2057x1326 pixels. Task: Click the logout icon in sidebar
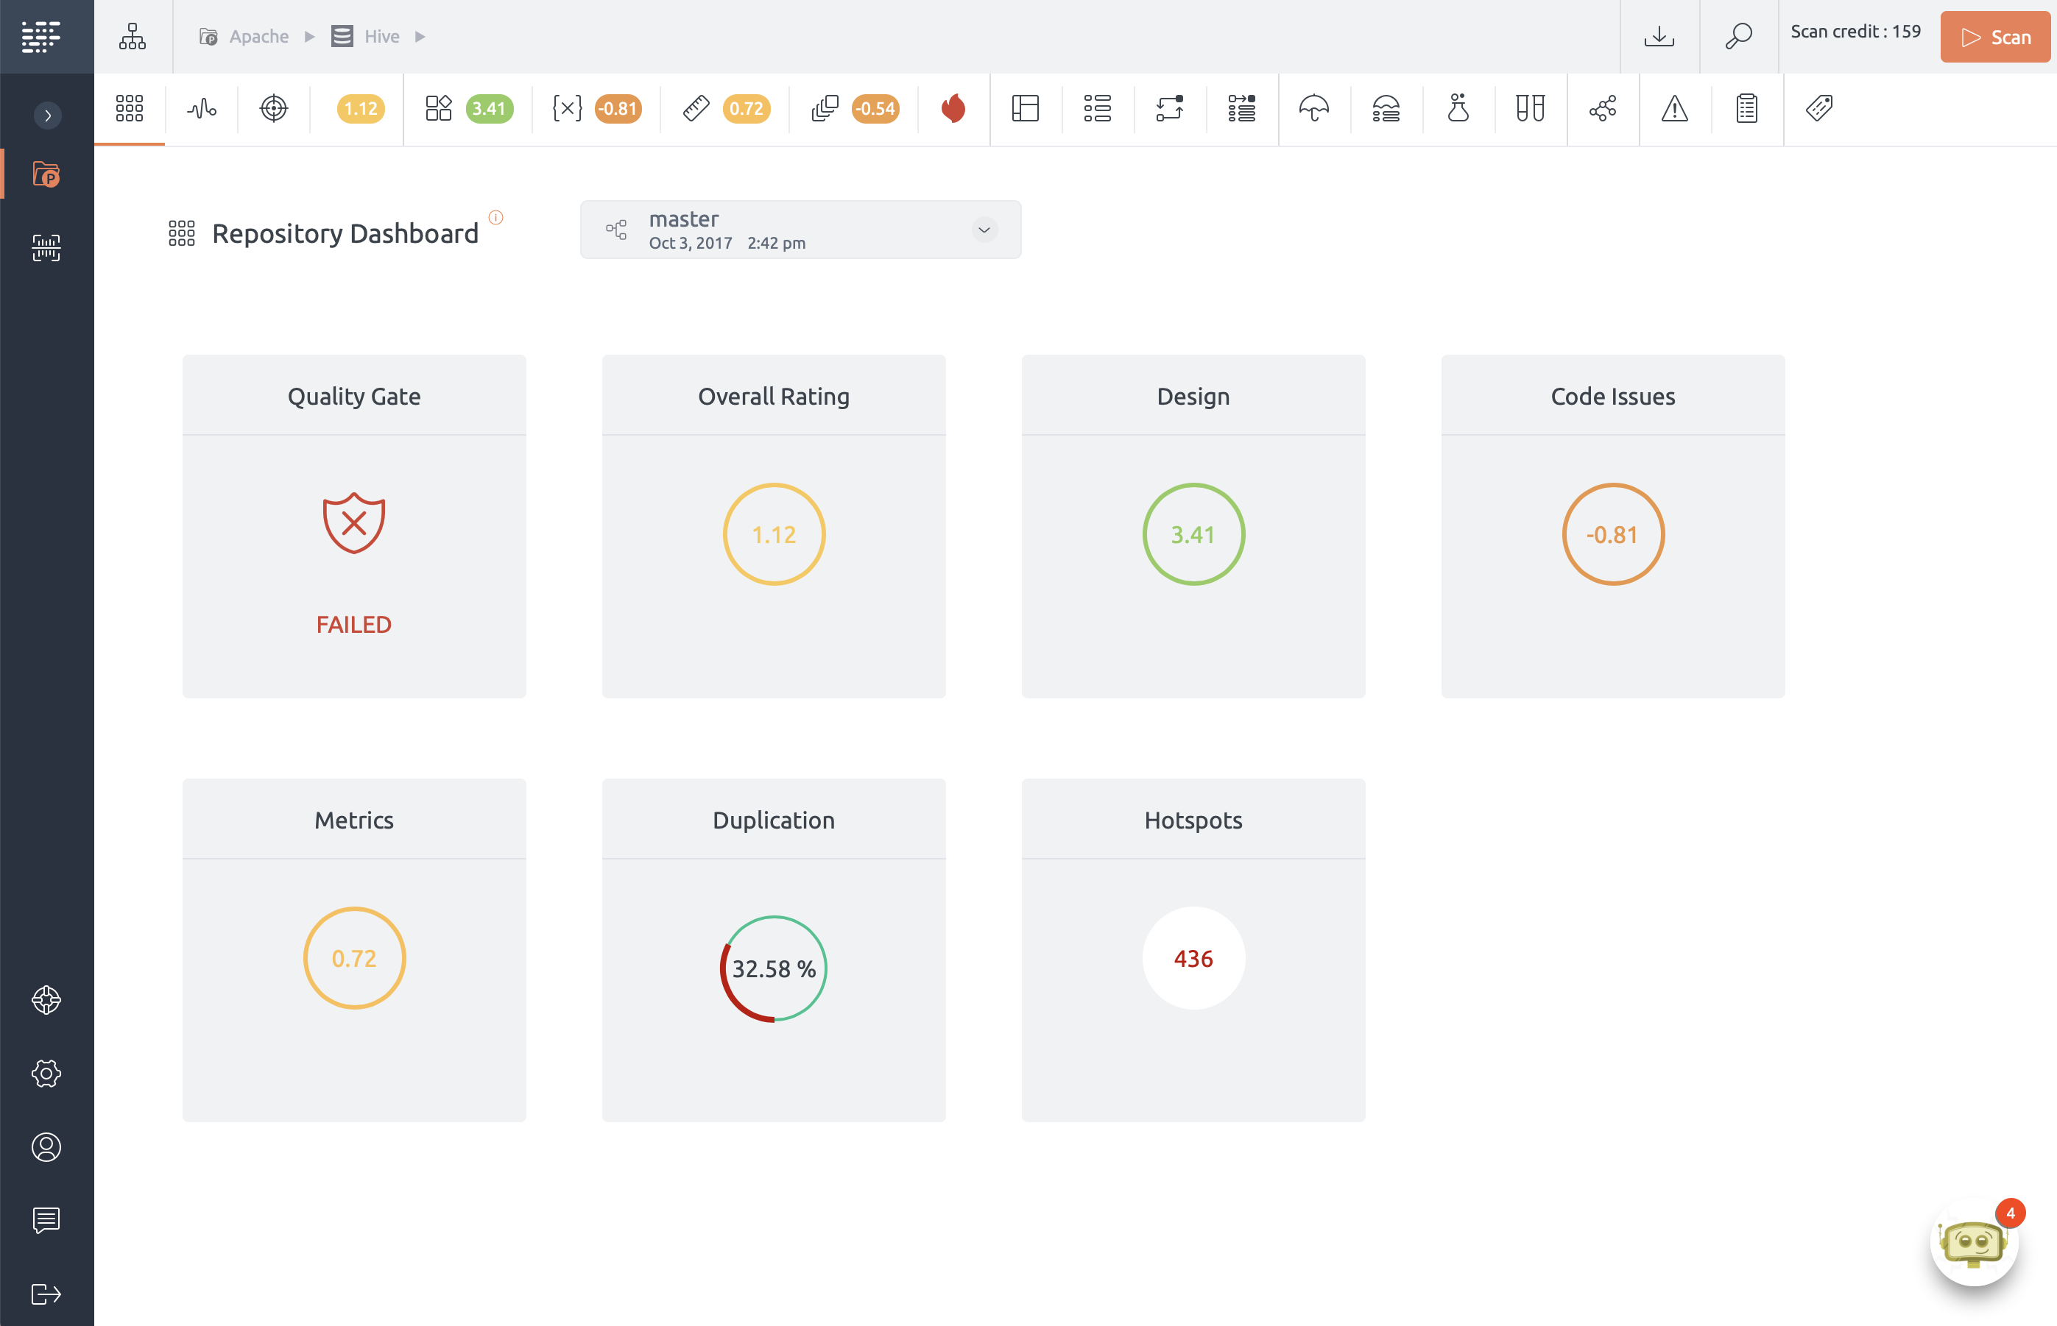click(x=46, y=1294)
